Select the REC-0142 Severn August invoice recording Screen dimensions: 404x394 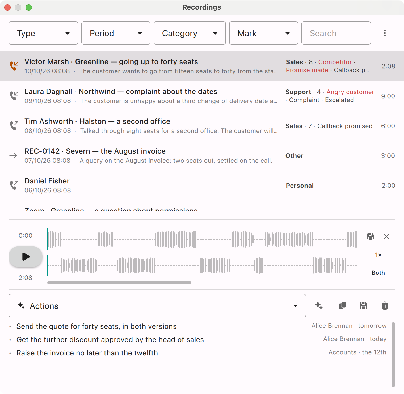tap(202, 155)
